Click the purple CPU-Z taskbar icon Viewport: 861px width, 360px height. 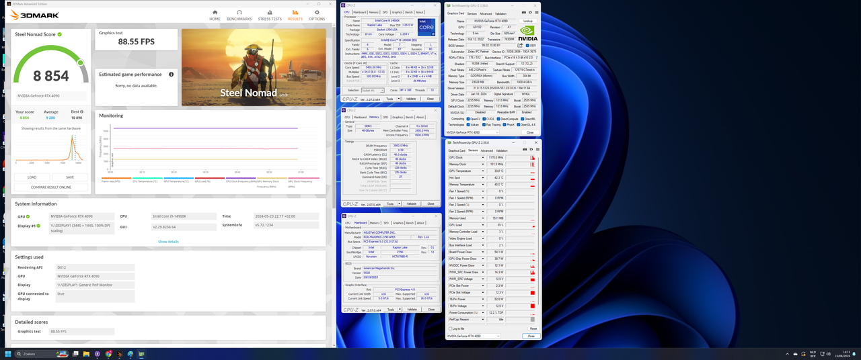(98, 354)
